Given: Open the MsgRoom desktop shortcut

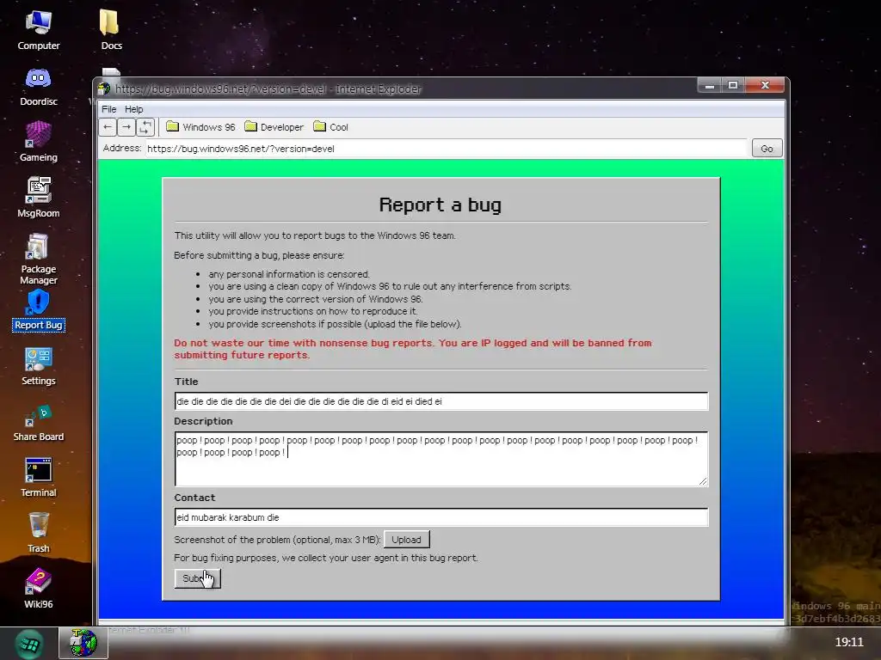Looking at the screenshot, I should [38, 198].
